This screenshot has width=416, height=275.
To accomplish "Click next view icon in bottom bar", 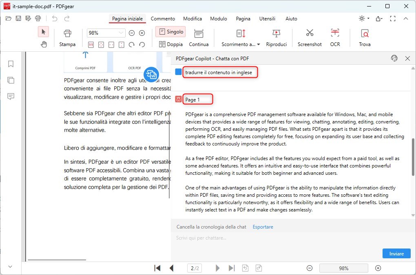I will point(259,268).
